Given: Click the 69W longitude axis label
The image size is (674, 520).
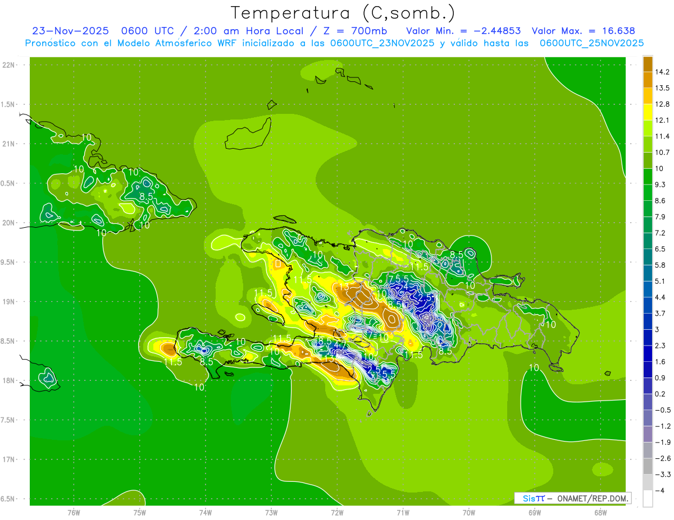Looking at the screenshot, I should (535, 513).
